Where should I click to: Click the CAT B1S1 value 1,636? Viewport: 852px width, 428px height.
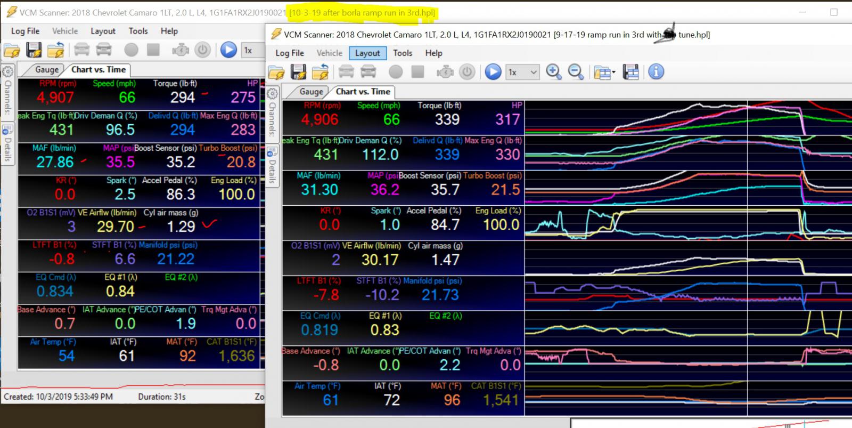237,356
